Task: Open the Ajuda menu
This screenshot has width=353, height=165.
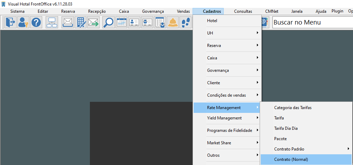Action: pos(321,11)
